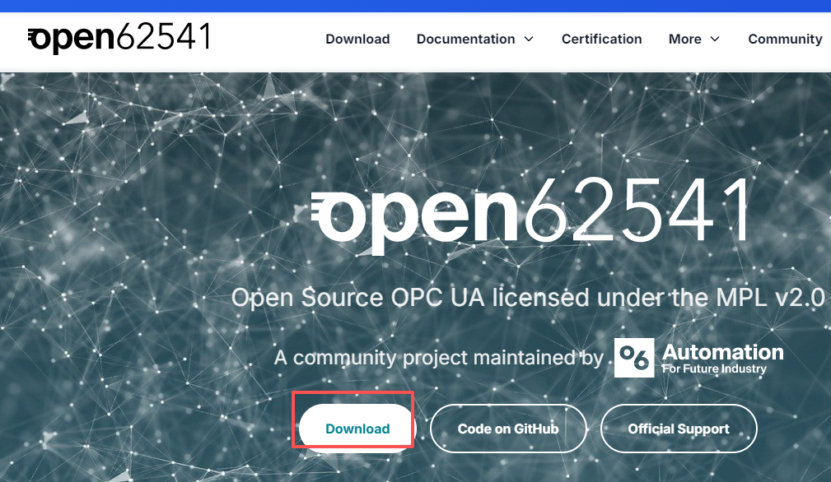
Task: Click the large white open62541 hero logo
Action: click(x=531, y=216)
